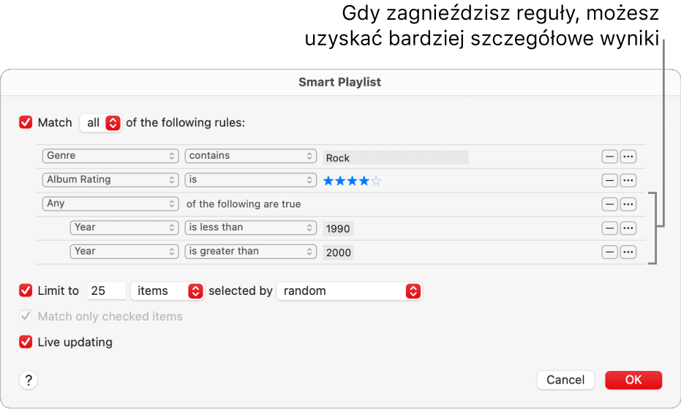Screen dimensions: 681x409
Task: Click ellipsis on 'Year is less than' row
Action: pos(628,228)
